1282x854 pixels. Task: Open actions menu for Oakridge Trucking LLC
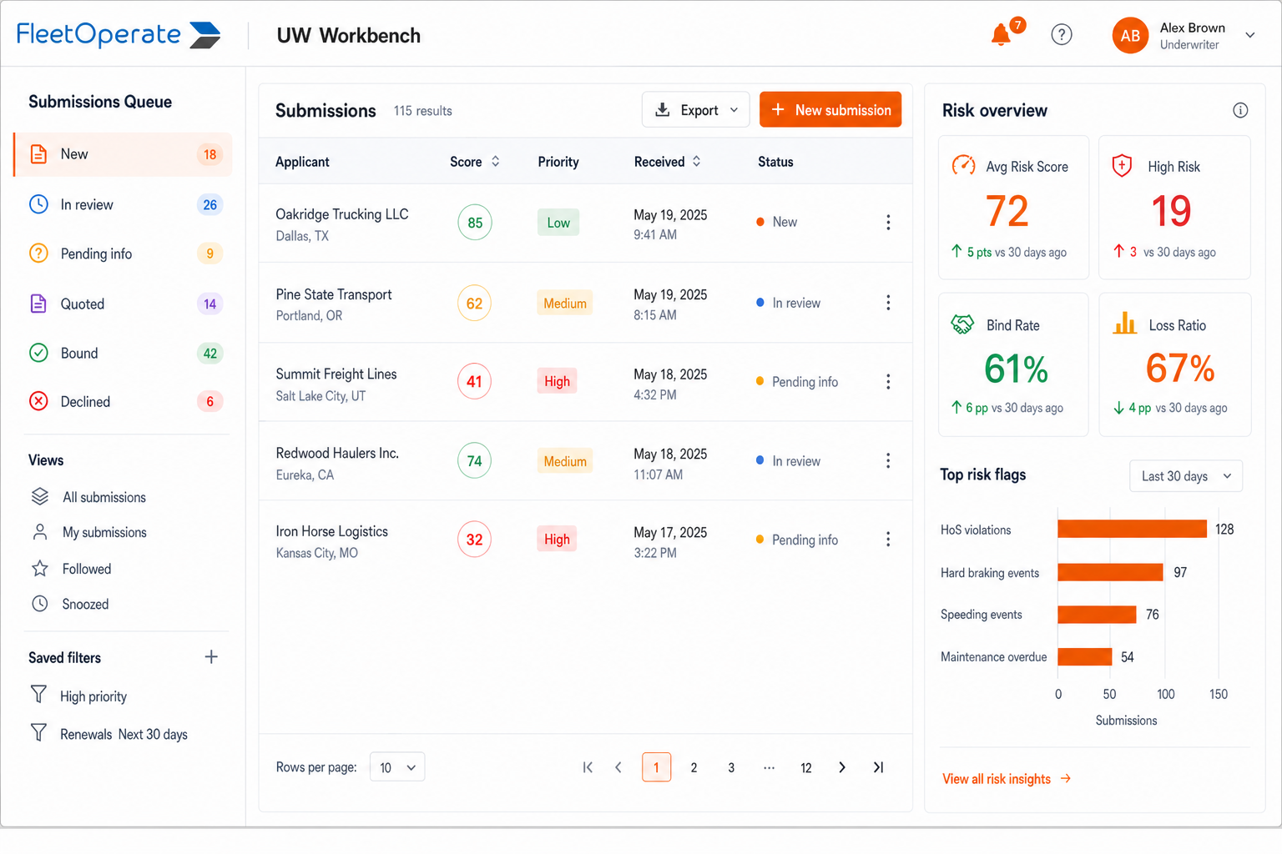[888, 222]
